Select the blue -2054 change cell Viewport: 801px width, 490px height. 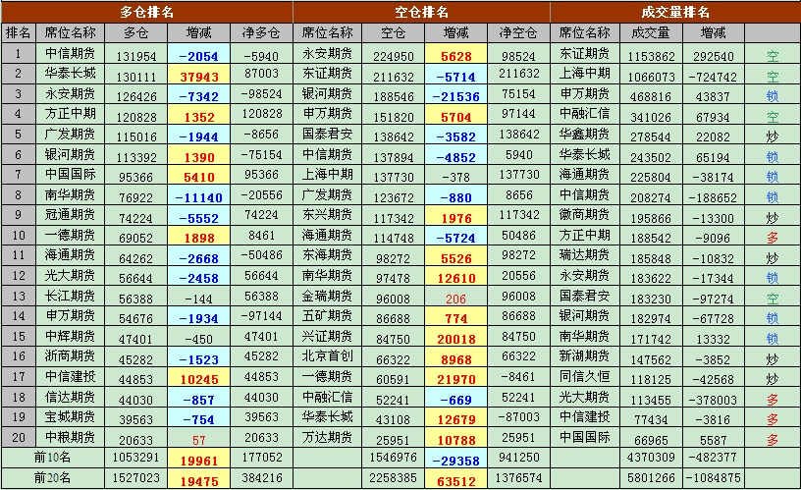coord(198,54)
